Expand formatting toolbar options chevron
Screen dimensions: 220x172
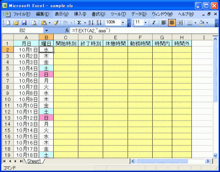tap(216, 23)
